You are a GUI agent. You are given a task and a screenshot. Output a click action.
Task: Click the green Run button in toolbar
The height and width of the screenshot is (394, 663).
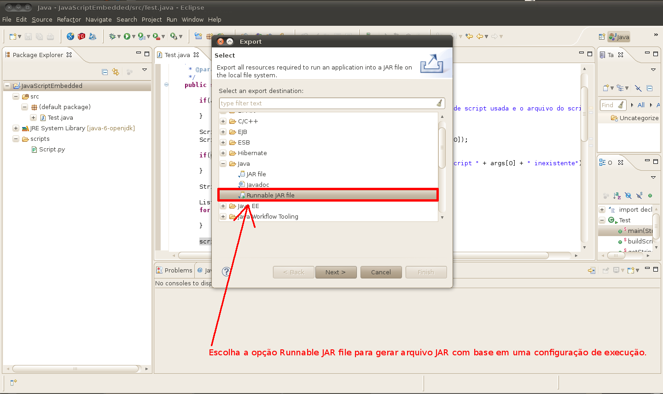point(127,36)
